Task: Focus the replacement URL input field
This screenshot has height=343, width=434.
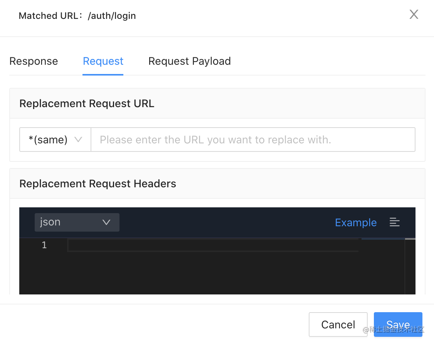Action: pos(253,140)
